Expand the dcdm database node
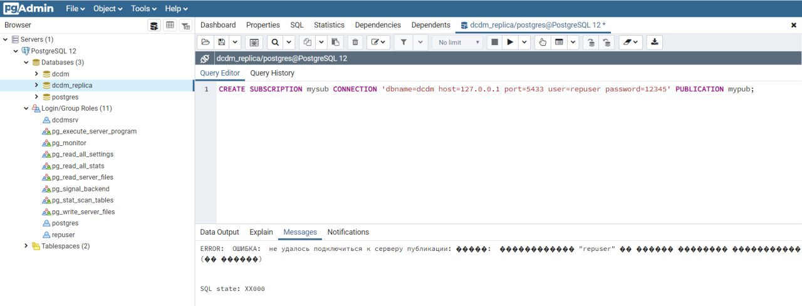This screenshot has height=306, width=802. 37,74
